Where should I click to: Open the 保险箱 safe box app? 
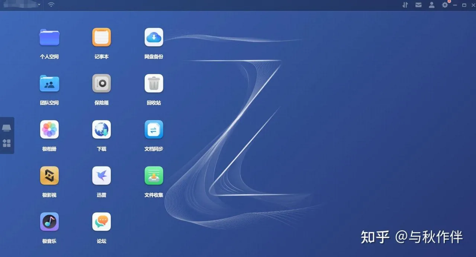[102, 83]
